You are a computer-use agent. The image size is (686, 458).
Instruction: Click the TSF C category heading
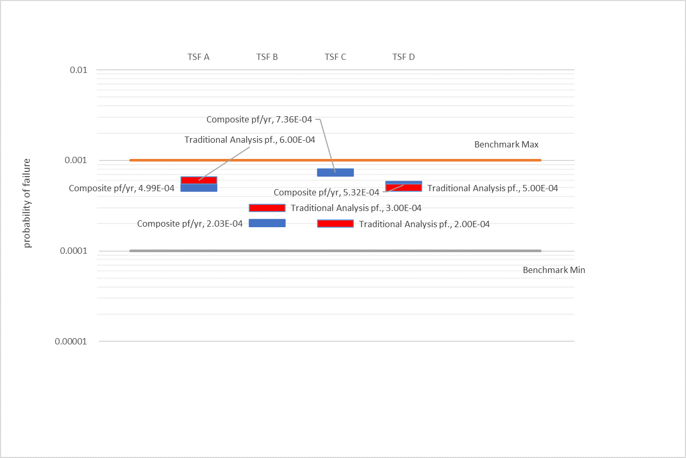point(335,57)
